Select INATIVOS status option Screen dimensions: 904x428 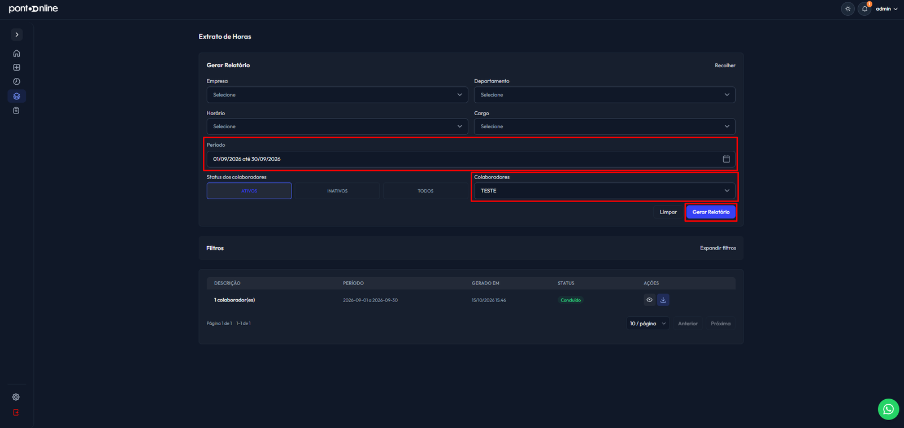337,191
